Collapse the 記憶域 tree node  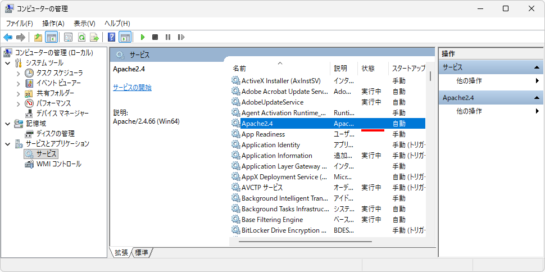[8, 124]
